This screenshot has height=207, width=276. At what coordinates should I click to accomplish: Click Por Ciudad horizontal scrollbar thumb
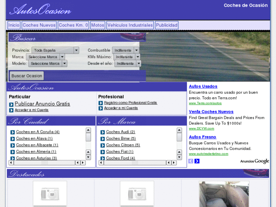click(x=44, y=163)
